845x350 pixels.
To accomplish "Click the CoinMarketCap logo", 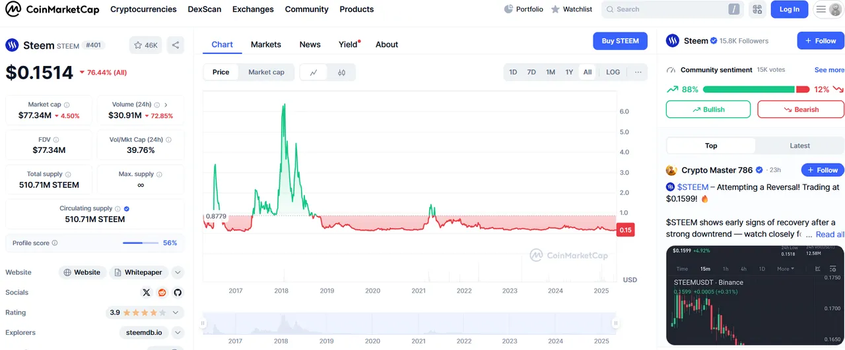I will click(x=51, y=9).
